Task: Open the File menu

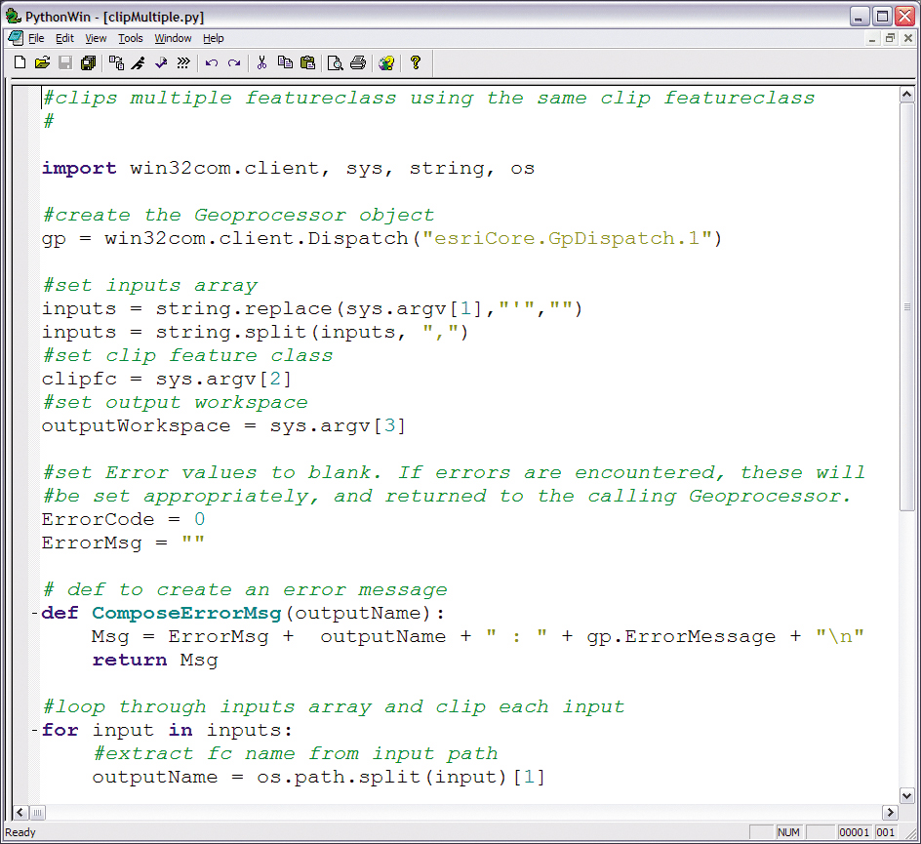Action: coord(36,38)
